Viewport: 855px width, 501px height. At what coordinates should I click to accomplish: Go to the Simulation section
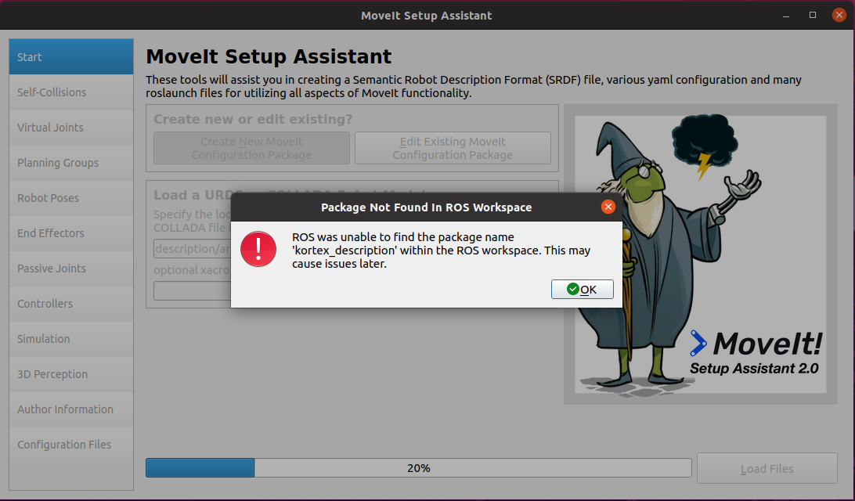click(70, 338)
